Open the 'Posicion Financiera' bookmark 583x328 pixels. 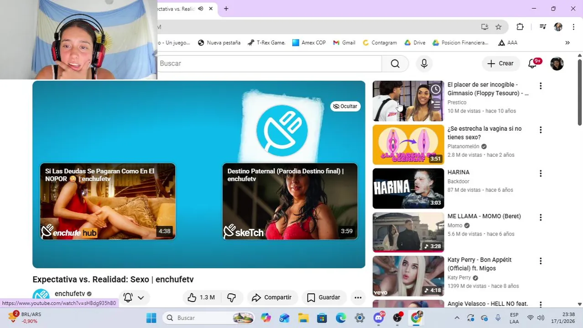(x=460, y=43)
